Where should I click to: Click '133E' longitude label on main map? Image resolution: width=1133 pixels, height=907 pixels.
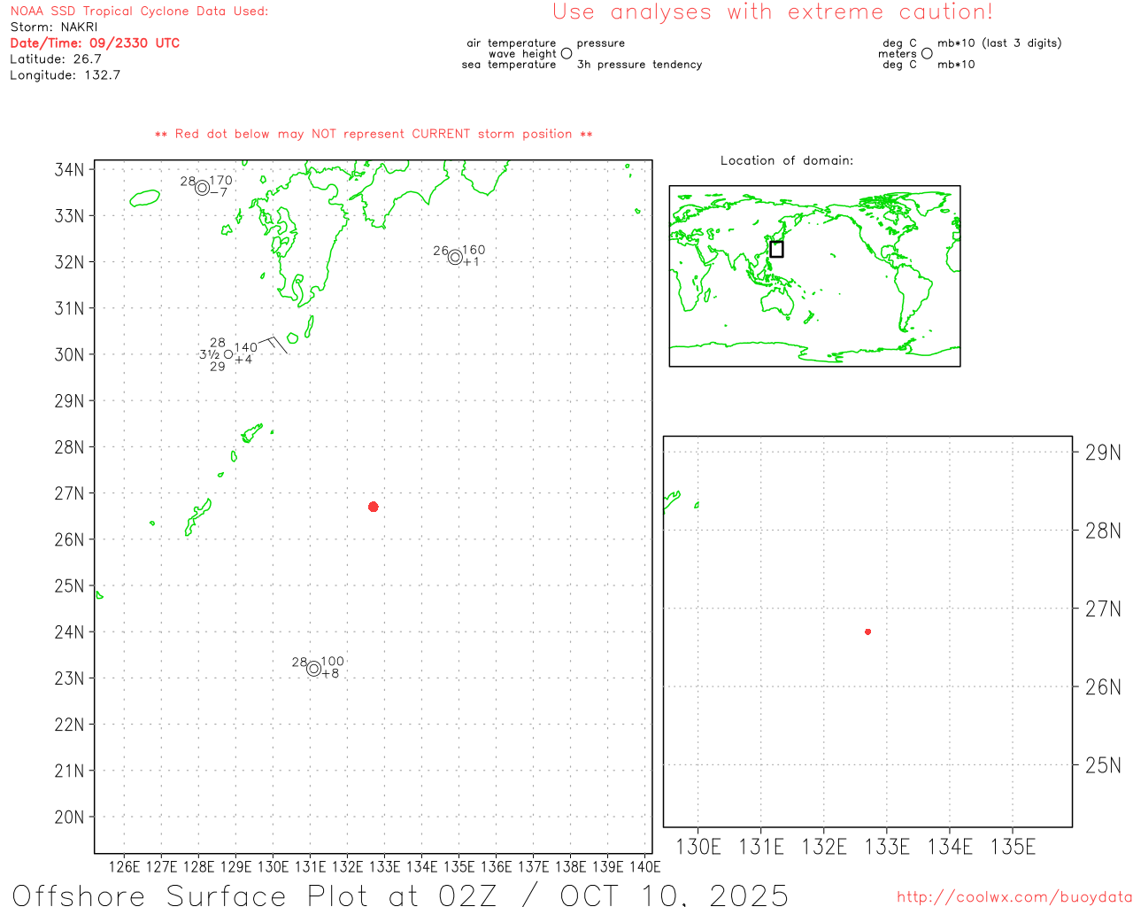tap(384, 866)
